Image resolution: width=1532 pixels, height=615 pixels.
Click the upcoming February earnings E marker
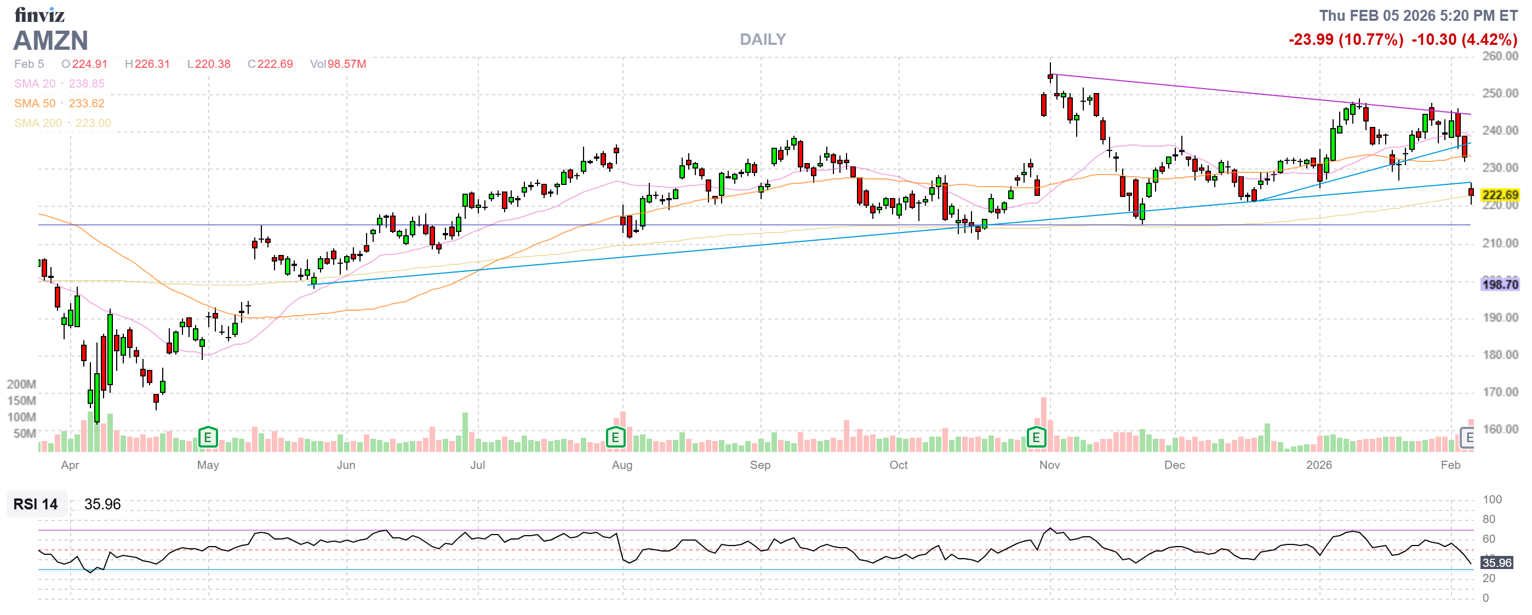1468,438
